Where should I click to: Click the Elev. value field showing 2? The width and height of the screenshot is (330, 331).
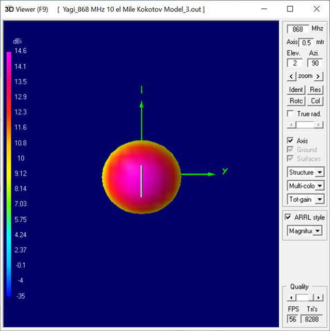click(x=295, y=63)
